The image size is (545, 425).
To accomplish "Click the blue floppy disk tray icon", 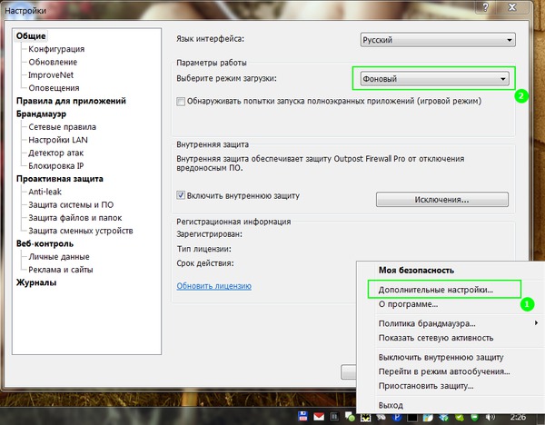I will coord(302,416).
